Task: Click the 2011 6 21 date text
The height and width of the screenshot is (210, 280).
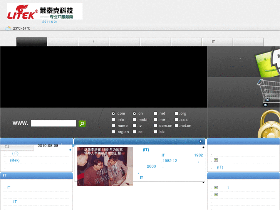Action: point(50,22)
